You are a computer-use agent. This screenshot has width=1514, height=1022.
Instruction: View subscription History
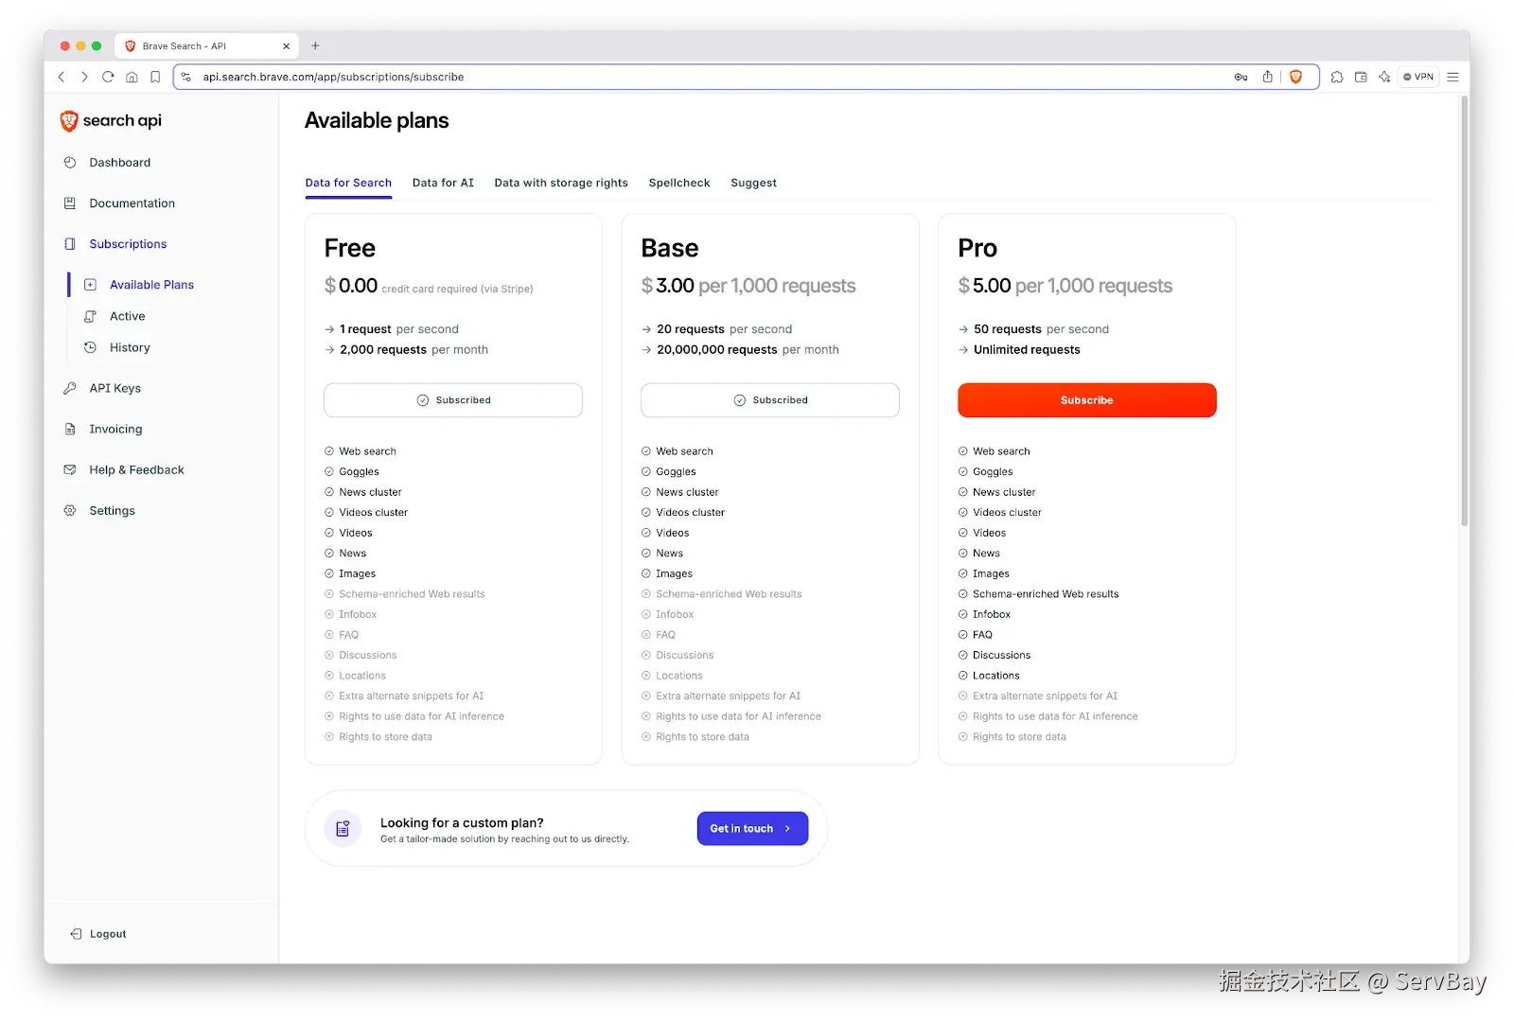tap(130, 347)
